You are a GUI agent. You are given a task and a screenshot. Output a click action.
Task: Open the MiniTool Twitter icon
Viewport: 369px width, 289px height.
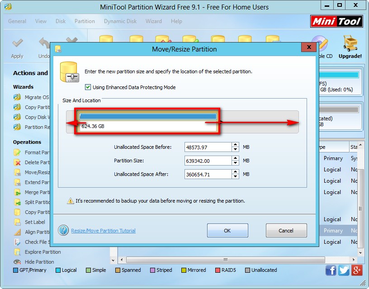tap(344, 270)
